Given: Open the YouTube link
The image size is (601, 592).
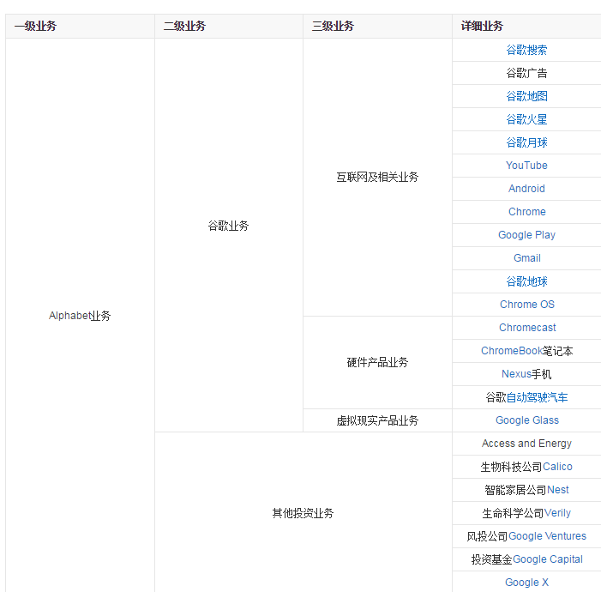Looking at the screenshot, I should click(x=526, y=166).
